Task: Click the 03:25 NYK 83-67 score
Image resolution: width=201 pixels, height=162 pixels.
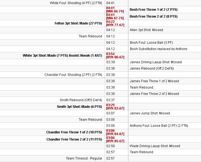Action: point(115,107)
